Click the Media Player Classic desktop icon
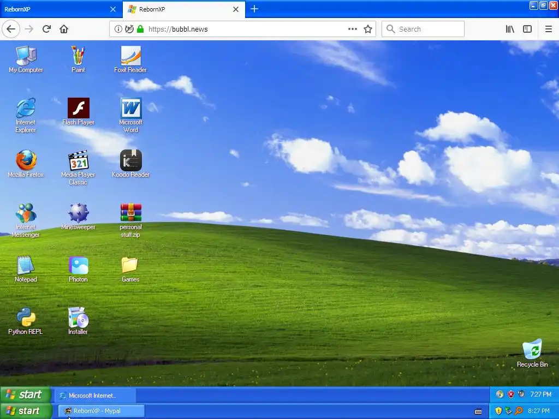Viewport: 559px width, 419px height. [78, 168]
